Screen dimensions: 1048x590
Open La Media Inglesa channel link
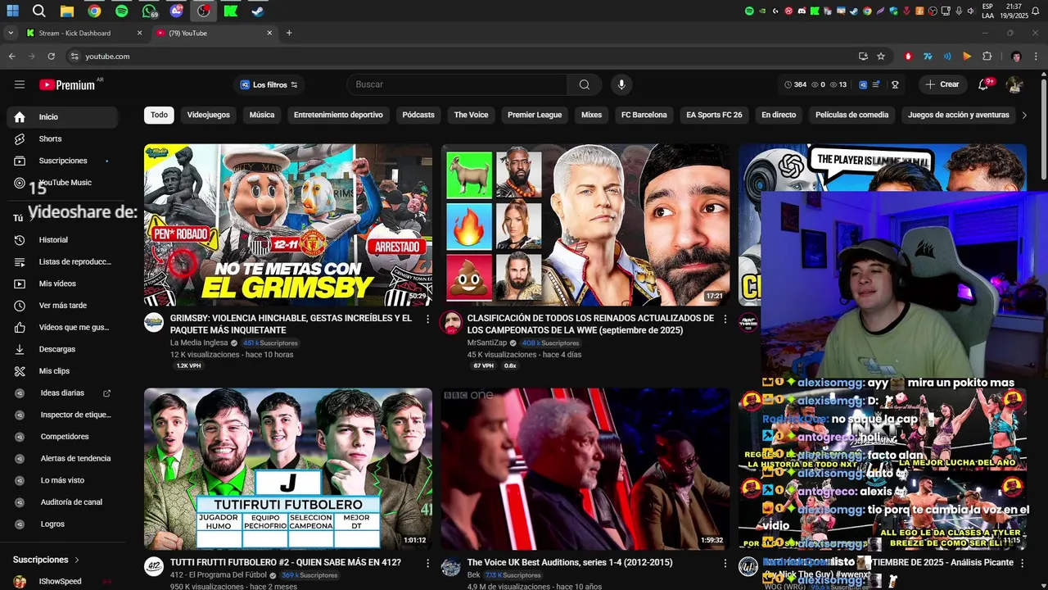199,343
